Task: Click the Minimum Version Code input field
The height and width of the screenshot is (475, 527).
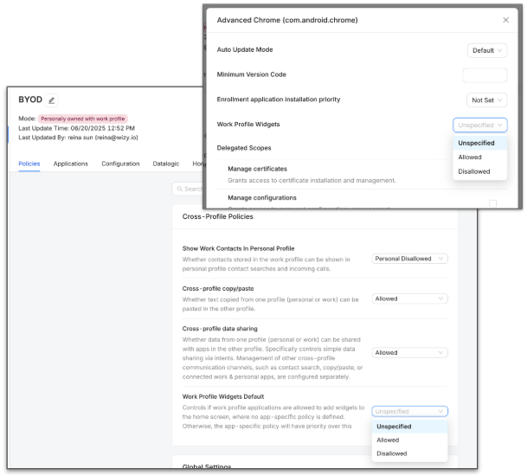Action: click(x=485, y=75)
